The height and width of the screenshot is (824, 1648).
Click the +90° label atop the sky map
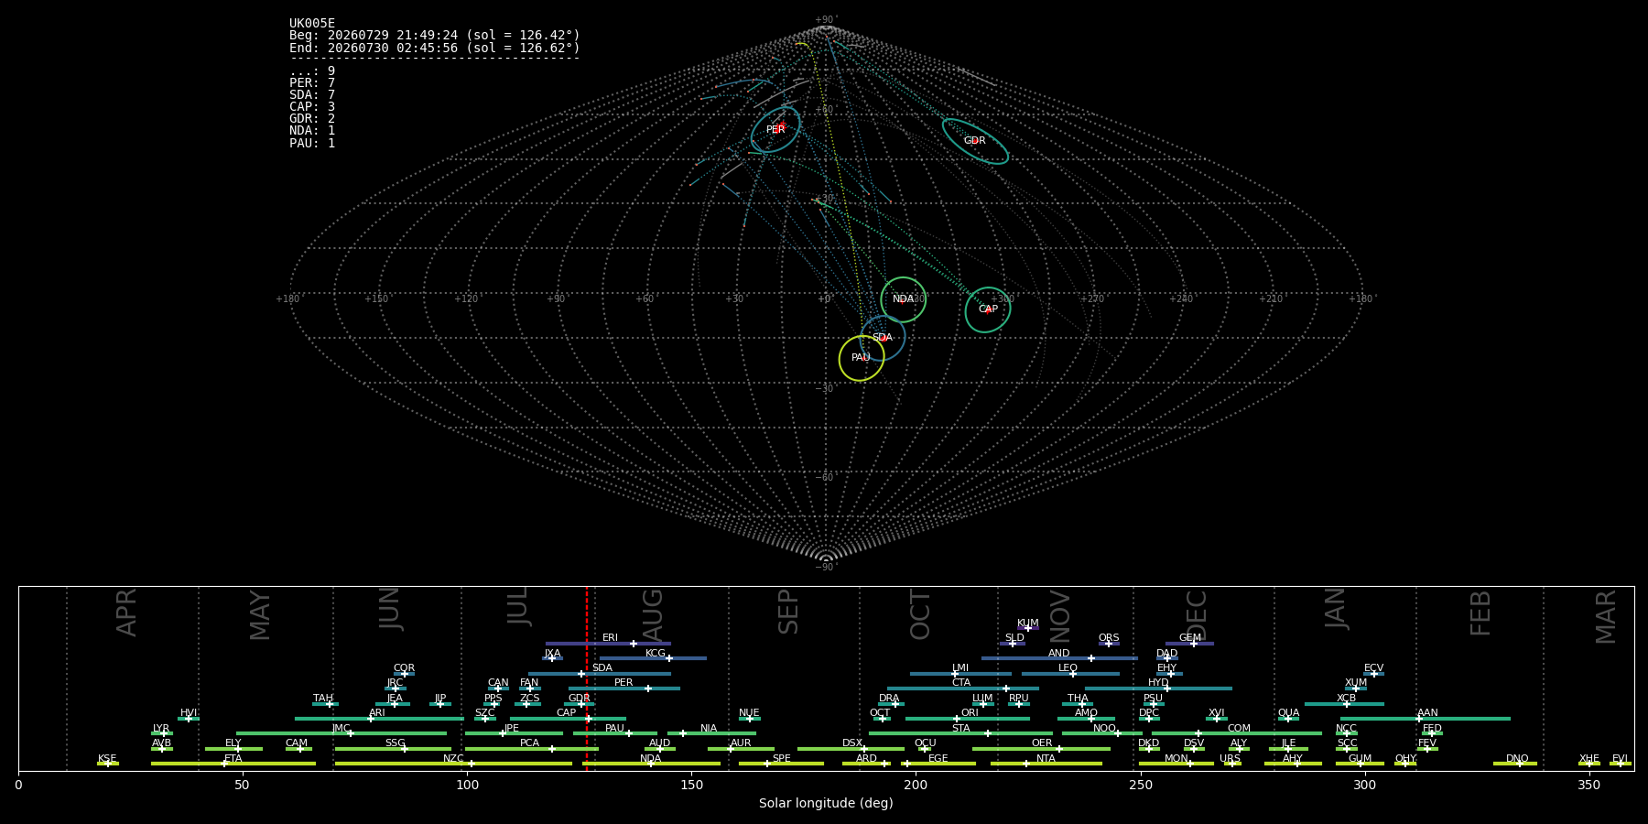[826, 20]
